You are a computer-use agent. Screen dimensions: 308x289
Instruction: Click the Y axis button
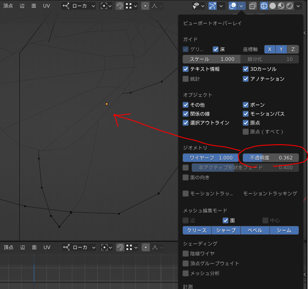(281, 49)
